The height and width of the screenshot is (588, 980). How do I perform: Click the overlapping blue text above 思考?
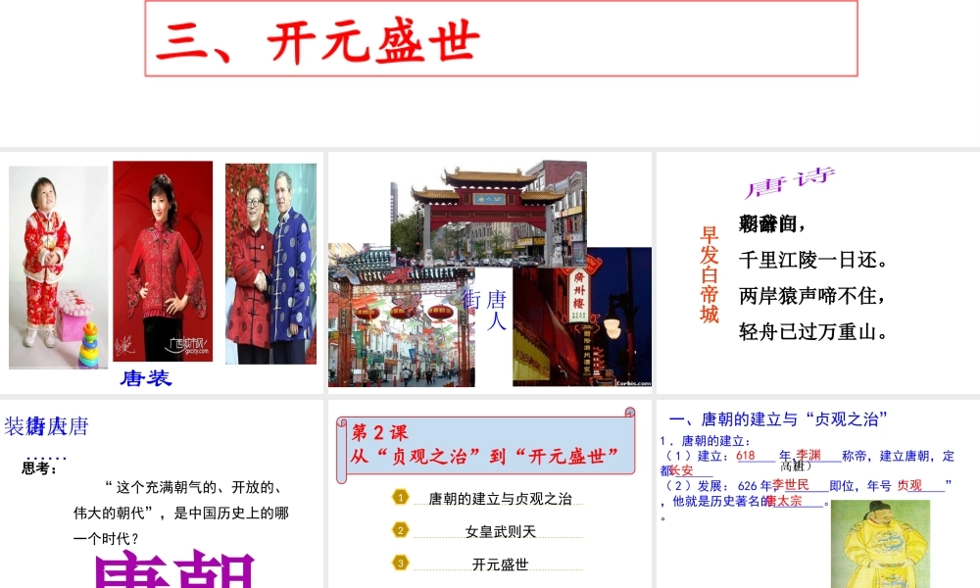pyautogui.click(x=46, y=426)
